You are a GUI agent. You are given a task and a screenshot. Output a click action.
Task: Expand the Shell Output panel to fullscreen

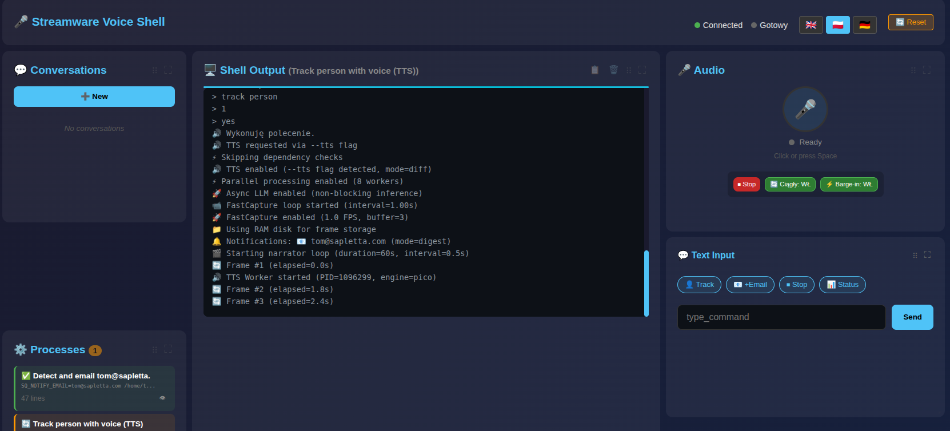[x=642, y=70]
